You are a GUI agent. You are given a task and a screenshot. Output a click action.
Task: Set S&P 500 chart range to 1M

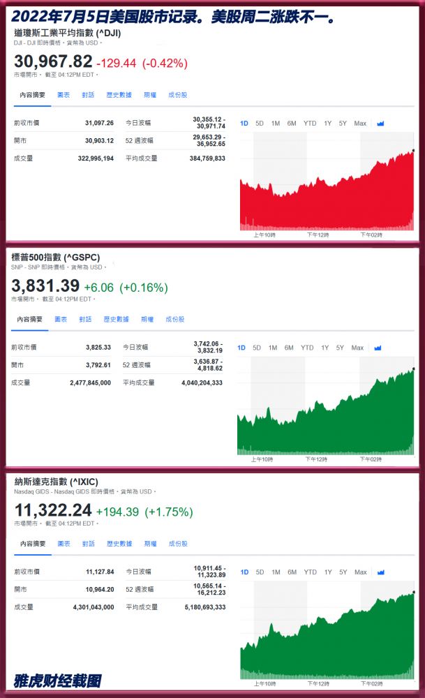pyautogui.click(x=273, y=348)
